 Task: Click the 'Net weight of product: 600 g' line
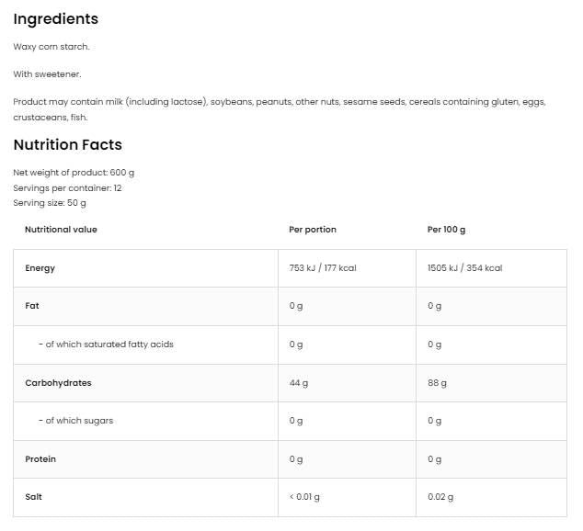[x=74, y=173]
